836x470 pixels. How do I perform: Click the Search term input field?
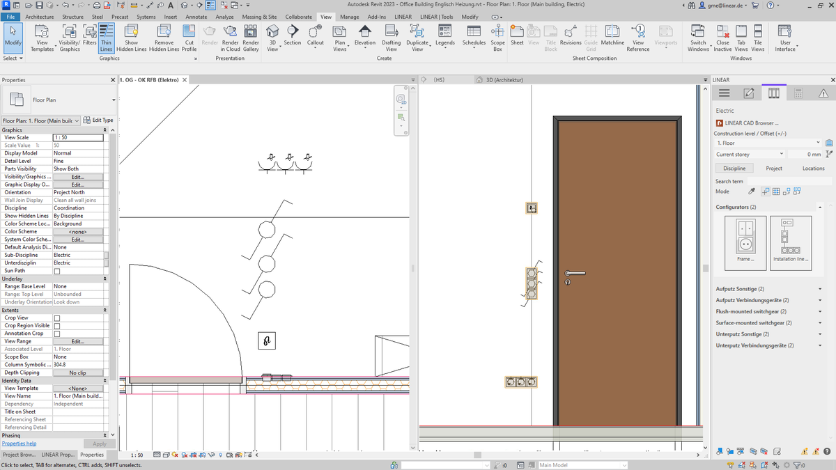(789, 181)
